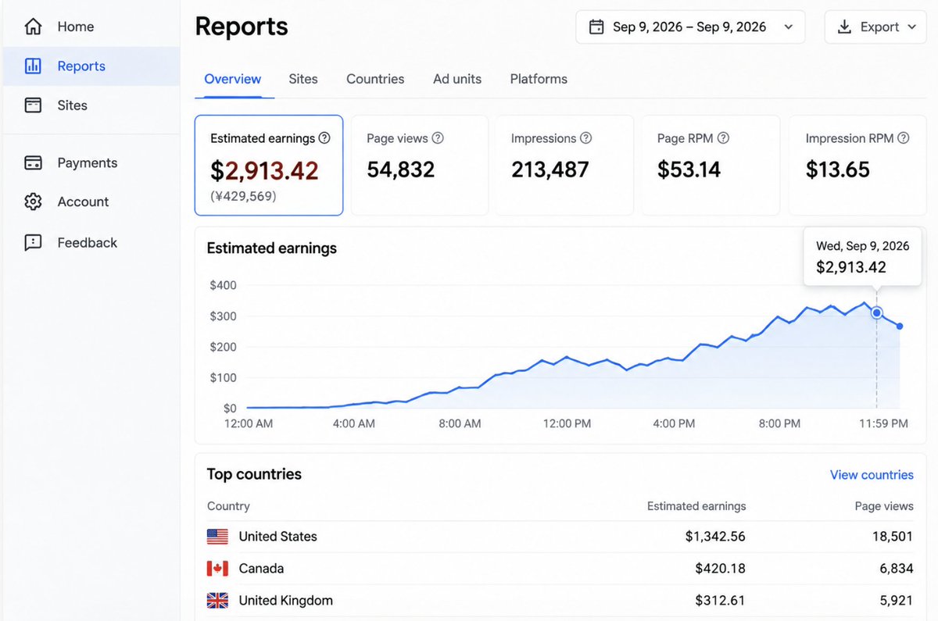Screen dimensions: 938x621
Task: Follow the View countries link
Action: (872, 475)
